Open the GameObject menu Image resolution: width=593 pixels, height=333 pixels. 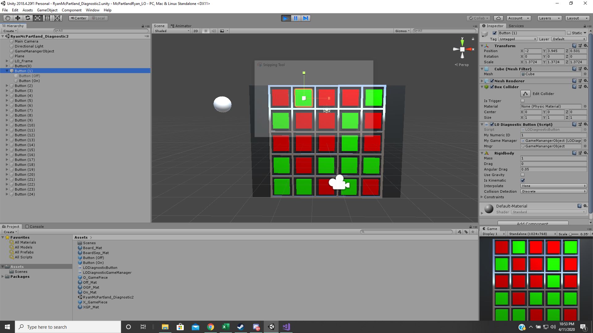[x=47, y=10]
